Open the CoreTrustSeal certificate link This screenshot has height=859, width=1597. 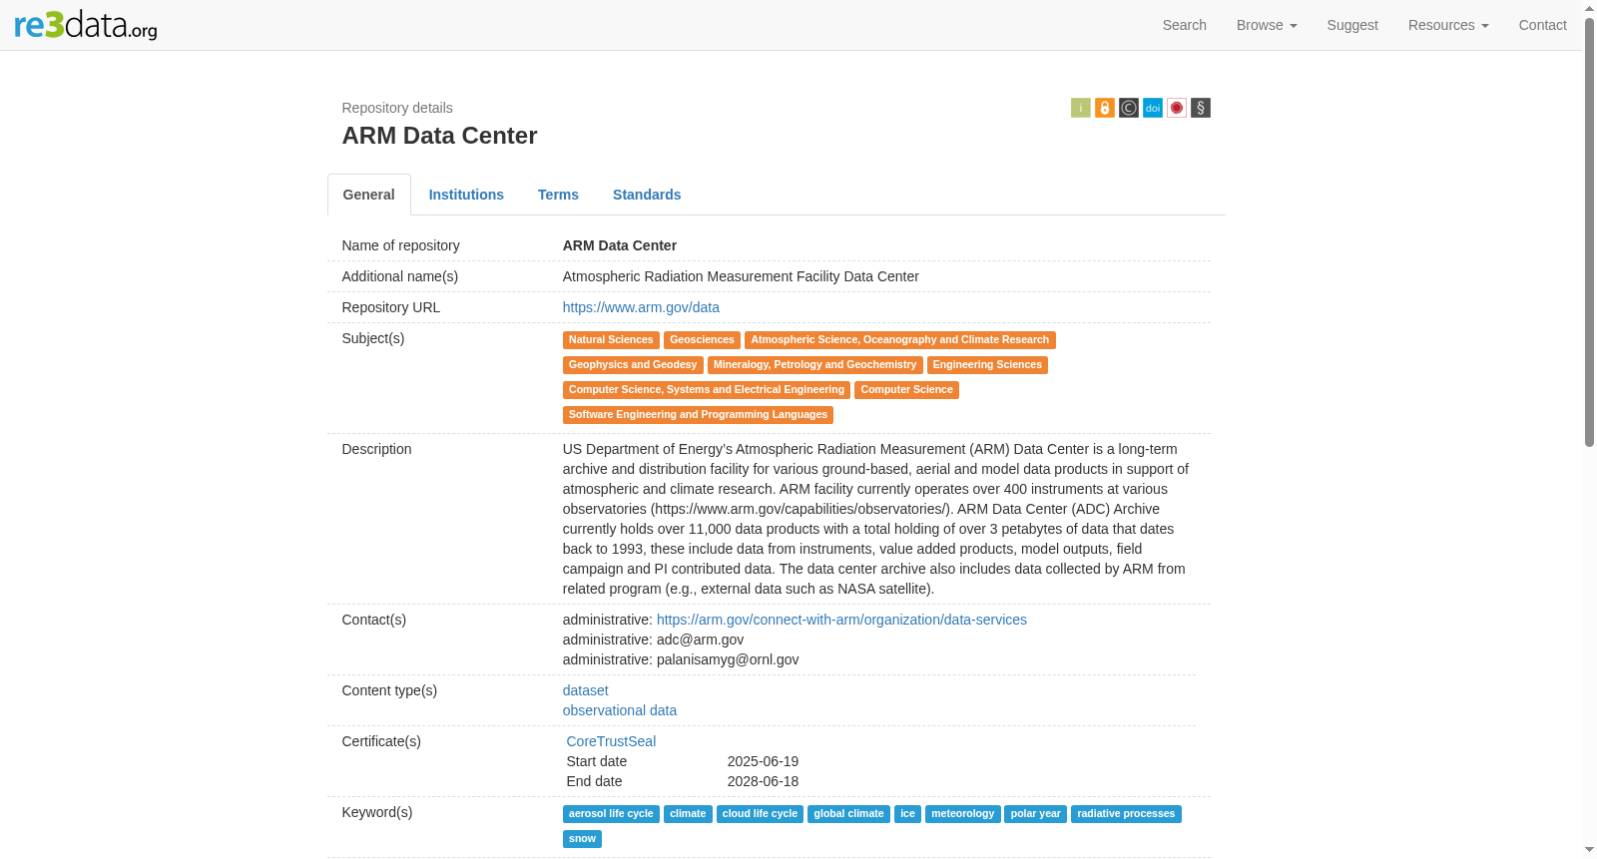[611, 741]
